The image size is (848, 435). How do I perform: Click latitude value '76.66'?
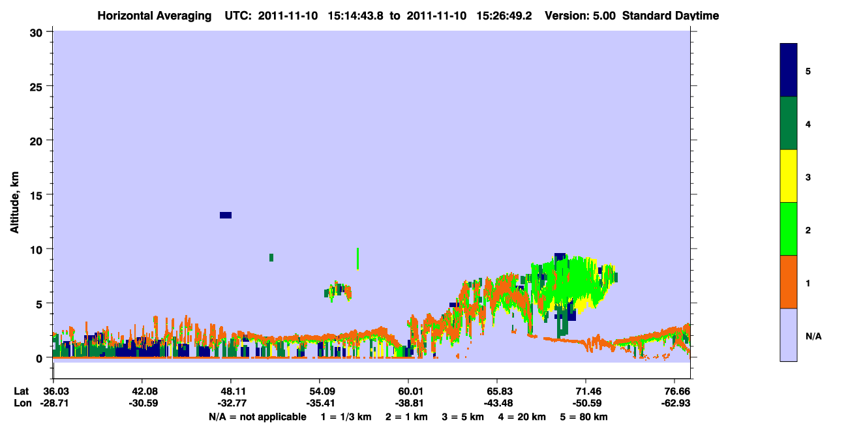(676, 391)
